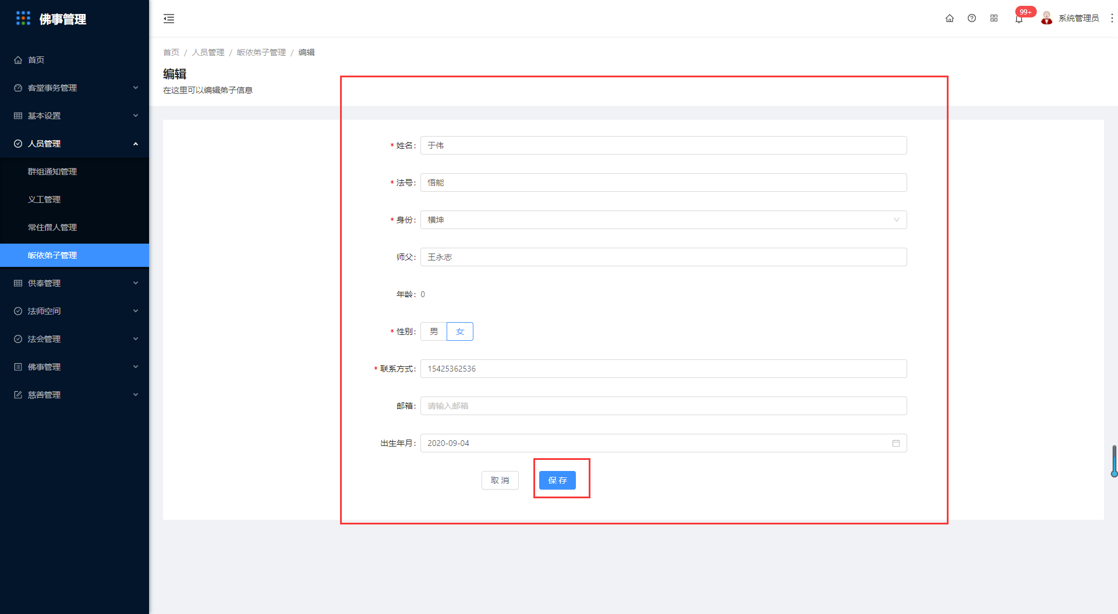Select 皈依弟子管理 menu item
1118x614 pixels.
tap(75, 255)
